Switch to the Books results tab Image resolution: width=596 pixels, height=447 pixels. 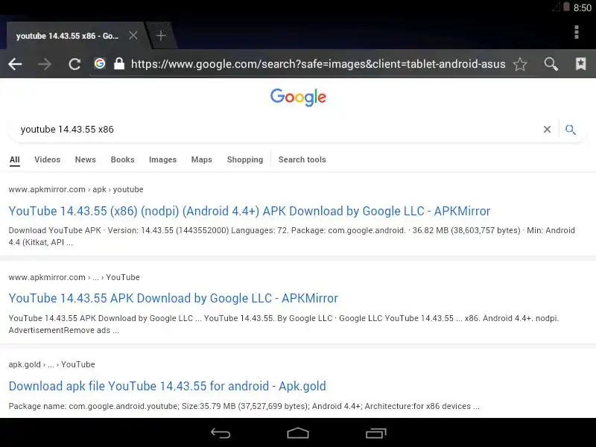coord(122,159)
